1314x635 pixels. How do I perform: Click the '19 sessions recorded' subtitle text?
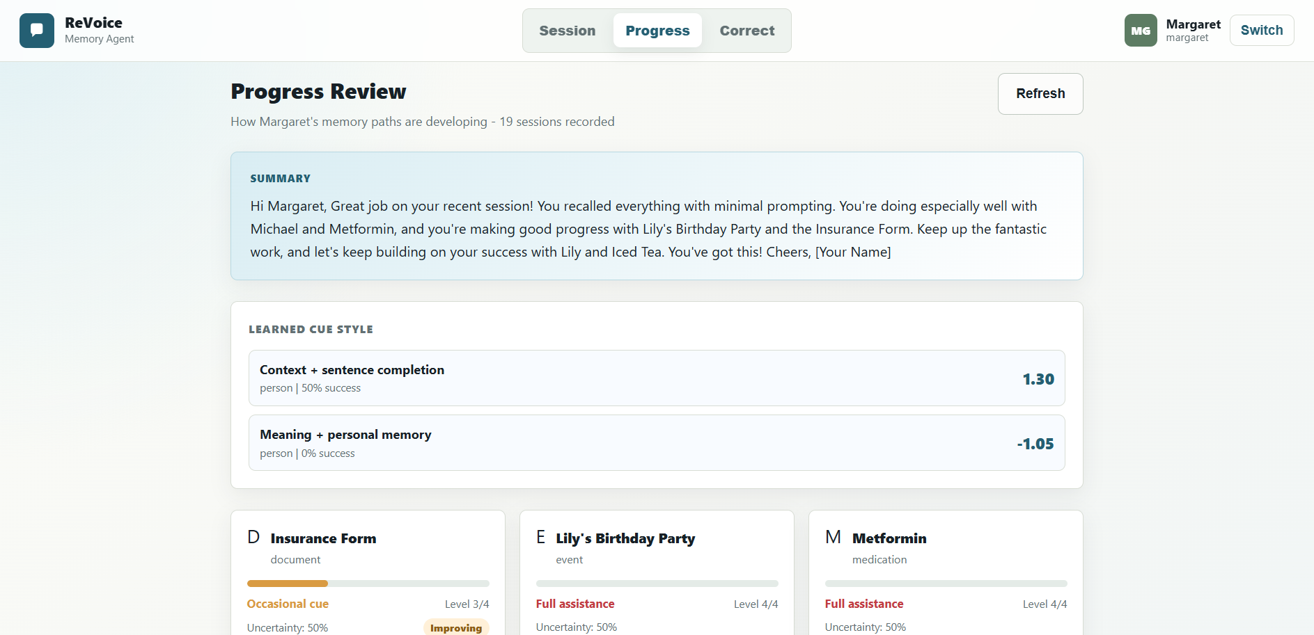[x=557, y=122]
